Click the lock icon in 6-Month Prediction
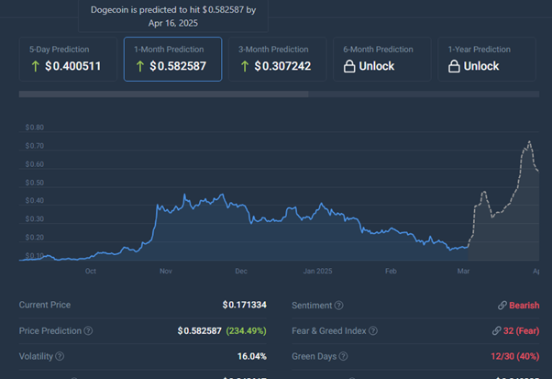552x379 pixels. click(x=349, y=66)
